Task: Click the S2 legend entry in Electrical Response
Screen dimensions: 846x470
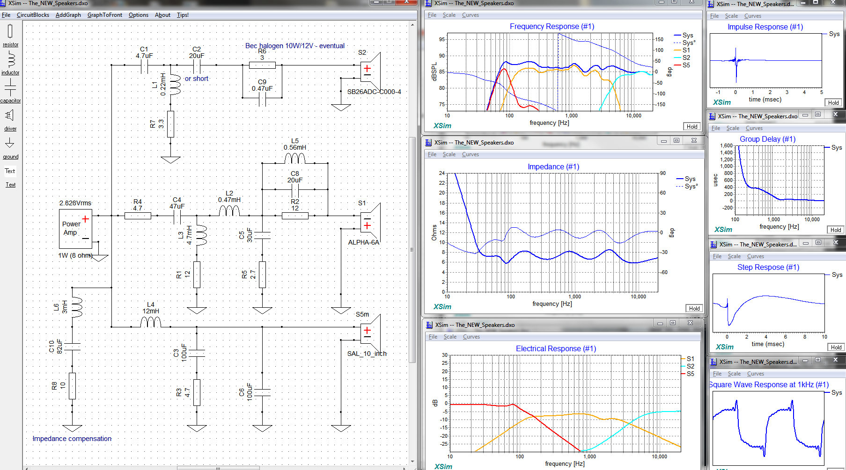Action: tap(687, 367)
